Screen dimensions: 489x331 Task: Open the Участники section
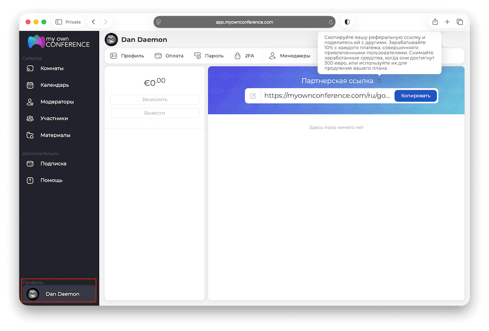point(54,118)
